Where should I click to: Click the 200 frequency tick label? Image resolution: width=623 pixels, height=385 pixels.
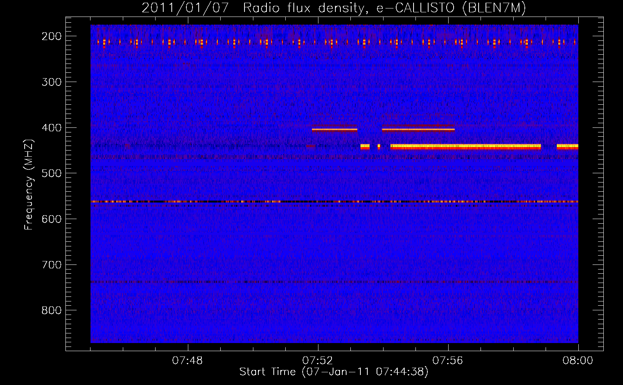tap(51, 36)
